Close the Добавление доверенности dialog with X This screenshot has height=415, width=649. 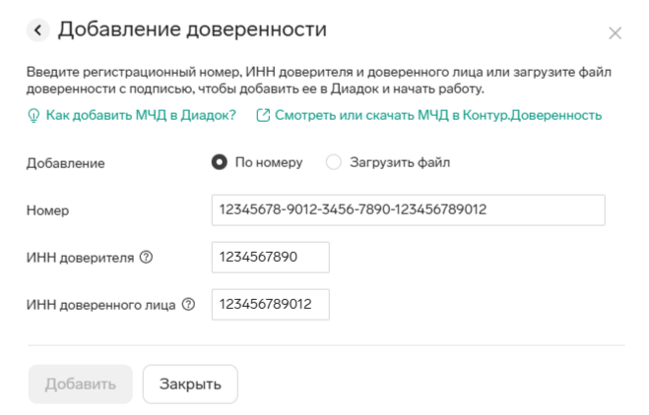coord(616,33)
